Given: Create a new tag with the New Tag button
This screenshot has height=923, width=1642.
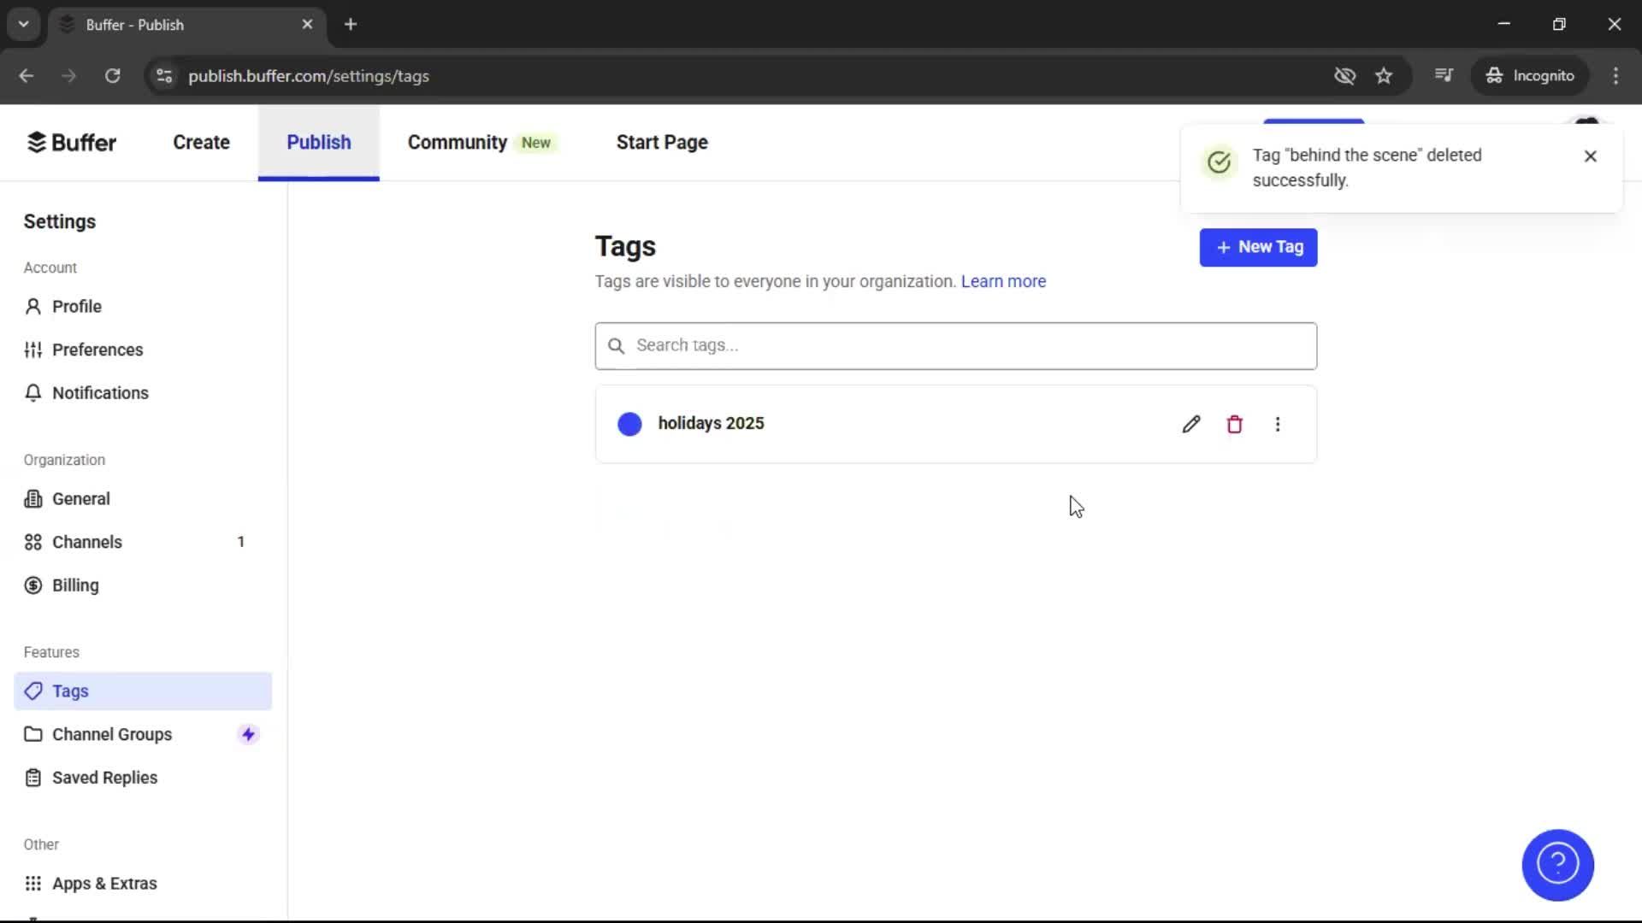Looking at the screenshot, I should pyautogui.click(x=1258, y=247).
